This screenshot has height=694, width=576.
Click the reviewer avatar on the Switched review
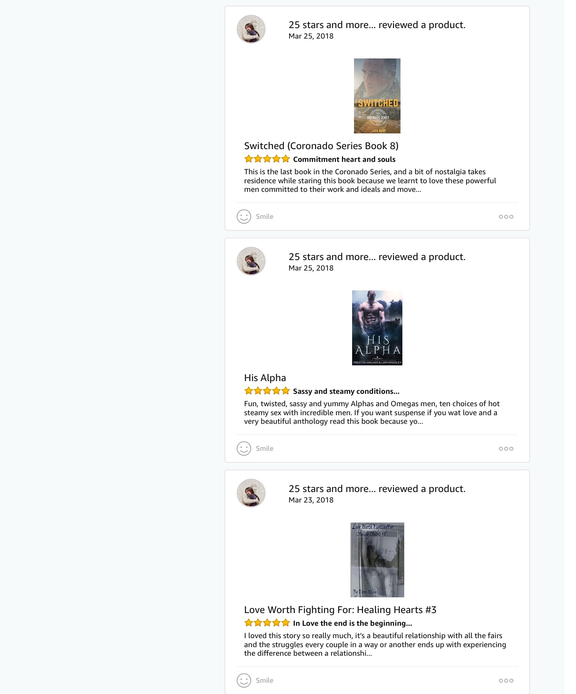251,29
